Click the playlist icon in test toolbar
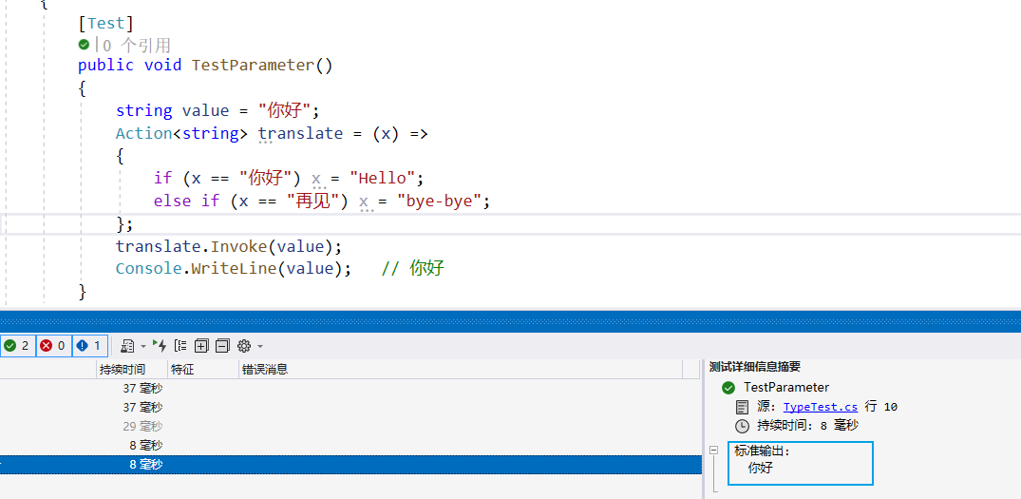The width and height of the screenshot is (1021, 499). pos(126,346)
